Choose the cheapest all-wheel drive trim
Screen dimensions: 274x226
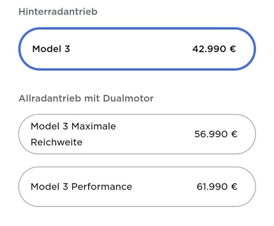click(137, 134)
